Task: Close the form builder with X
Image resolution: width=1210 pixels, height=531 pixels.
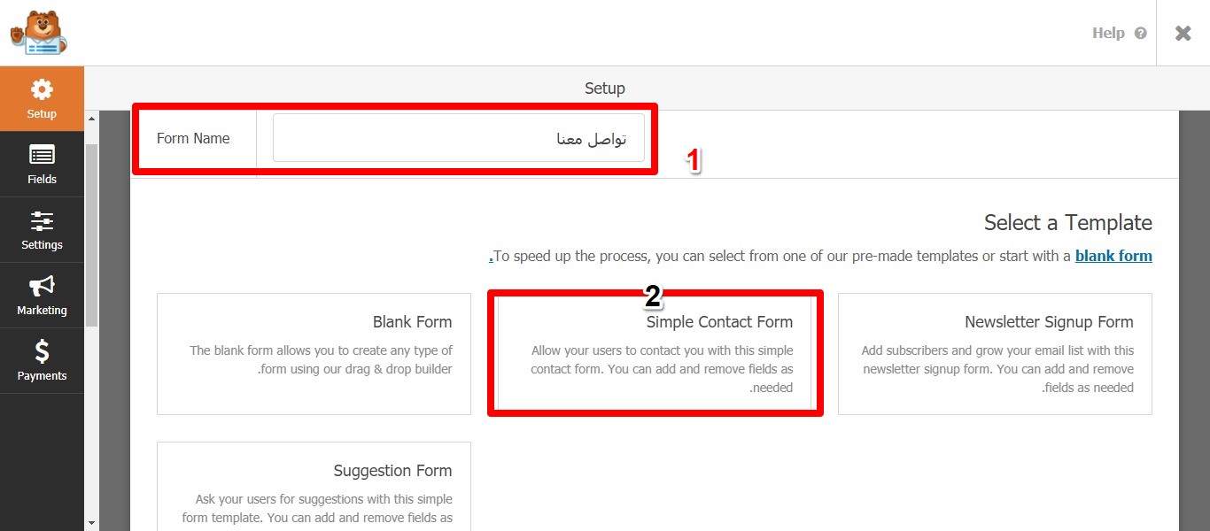Action: pyautogui.click(x=1183, y=34)
